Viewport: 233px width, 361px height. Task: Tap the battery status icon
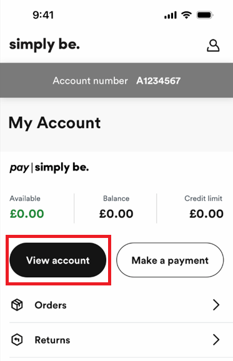(x=205, y=15)
